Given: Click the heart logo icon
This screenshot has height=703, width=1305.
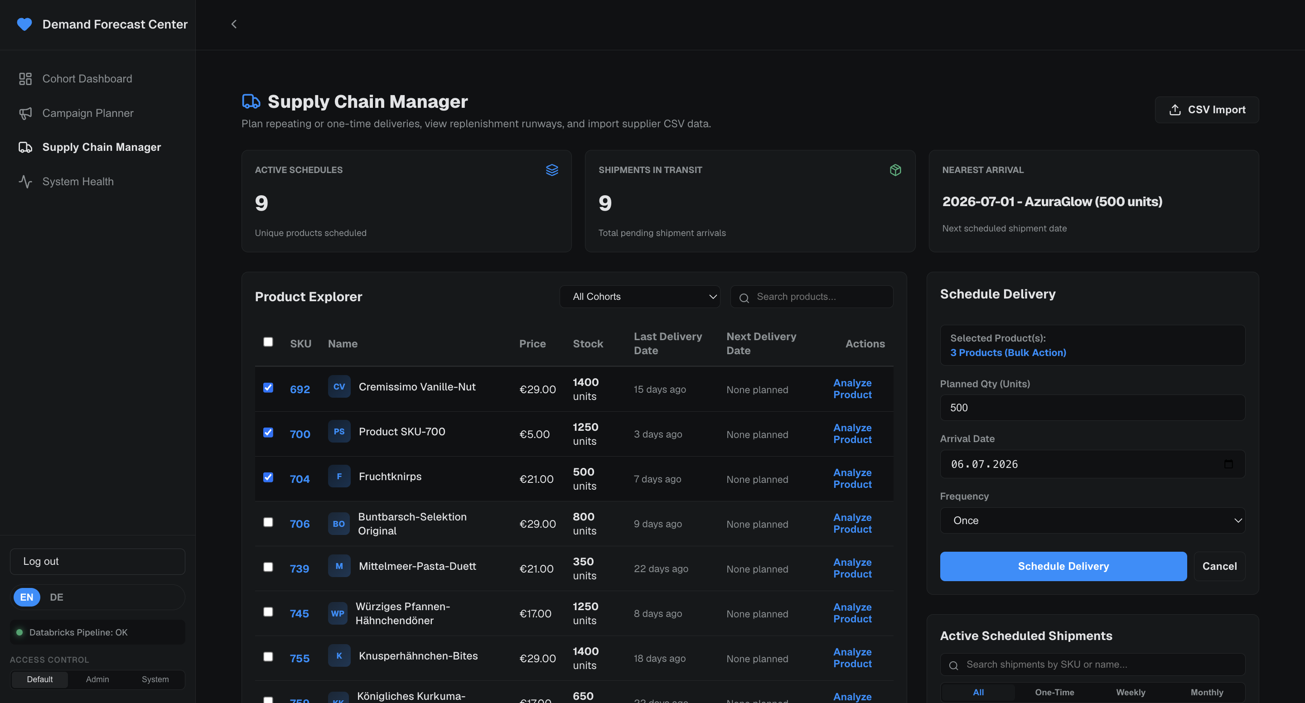Looking at the screenshot, I should [x=24, y=24].
